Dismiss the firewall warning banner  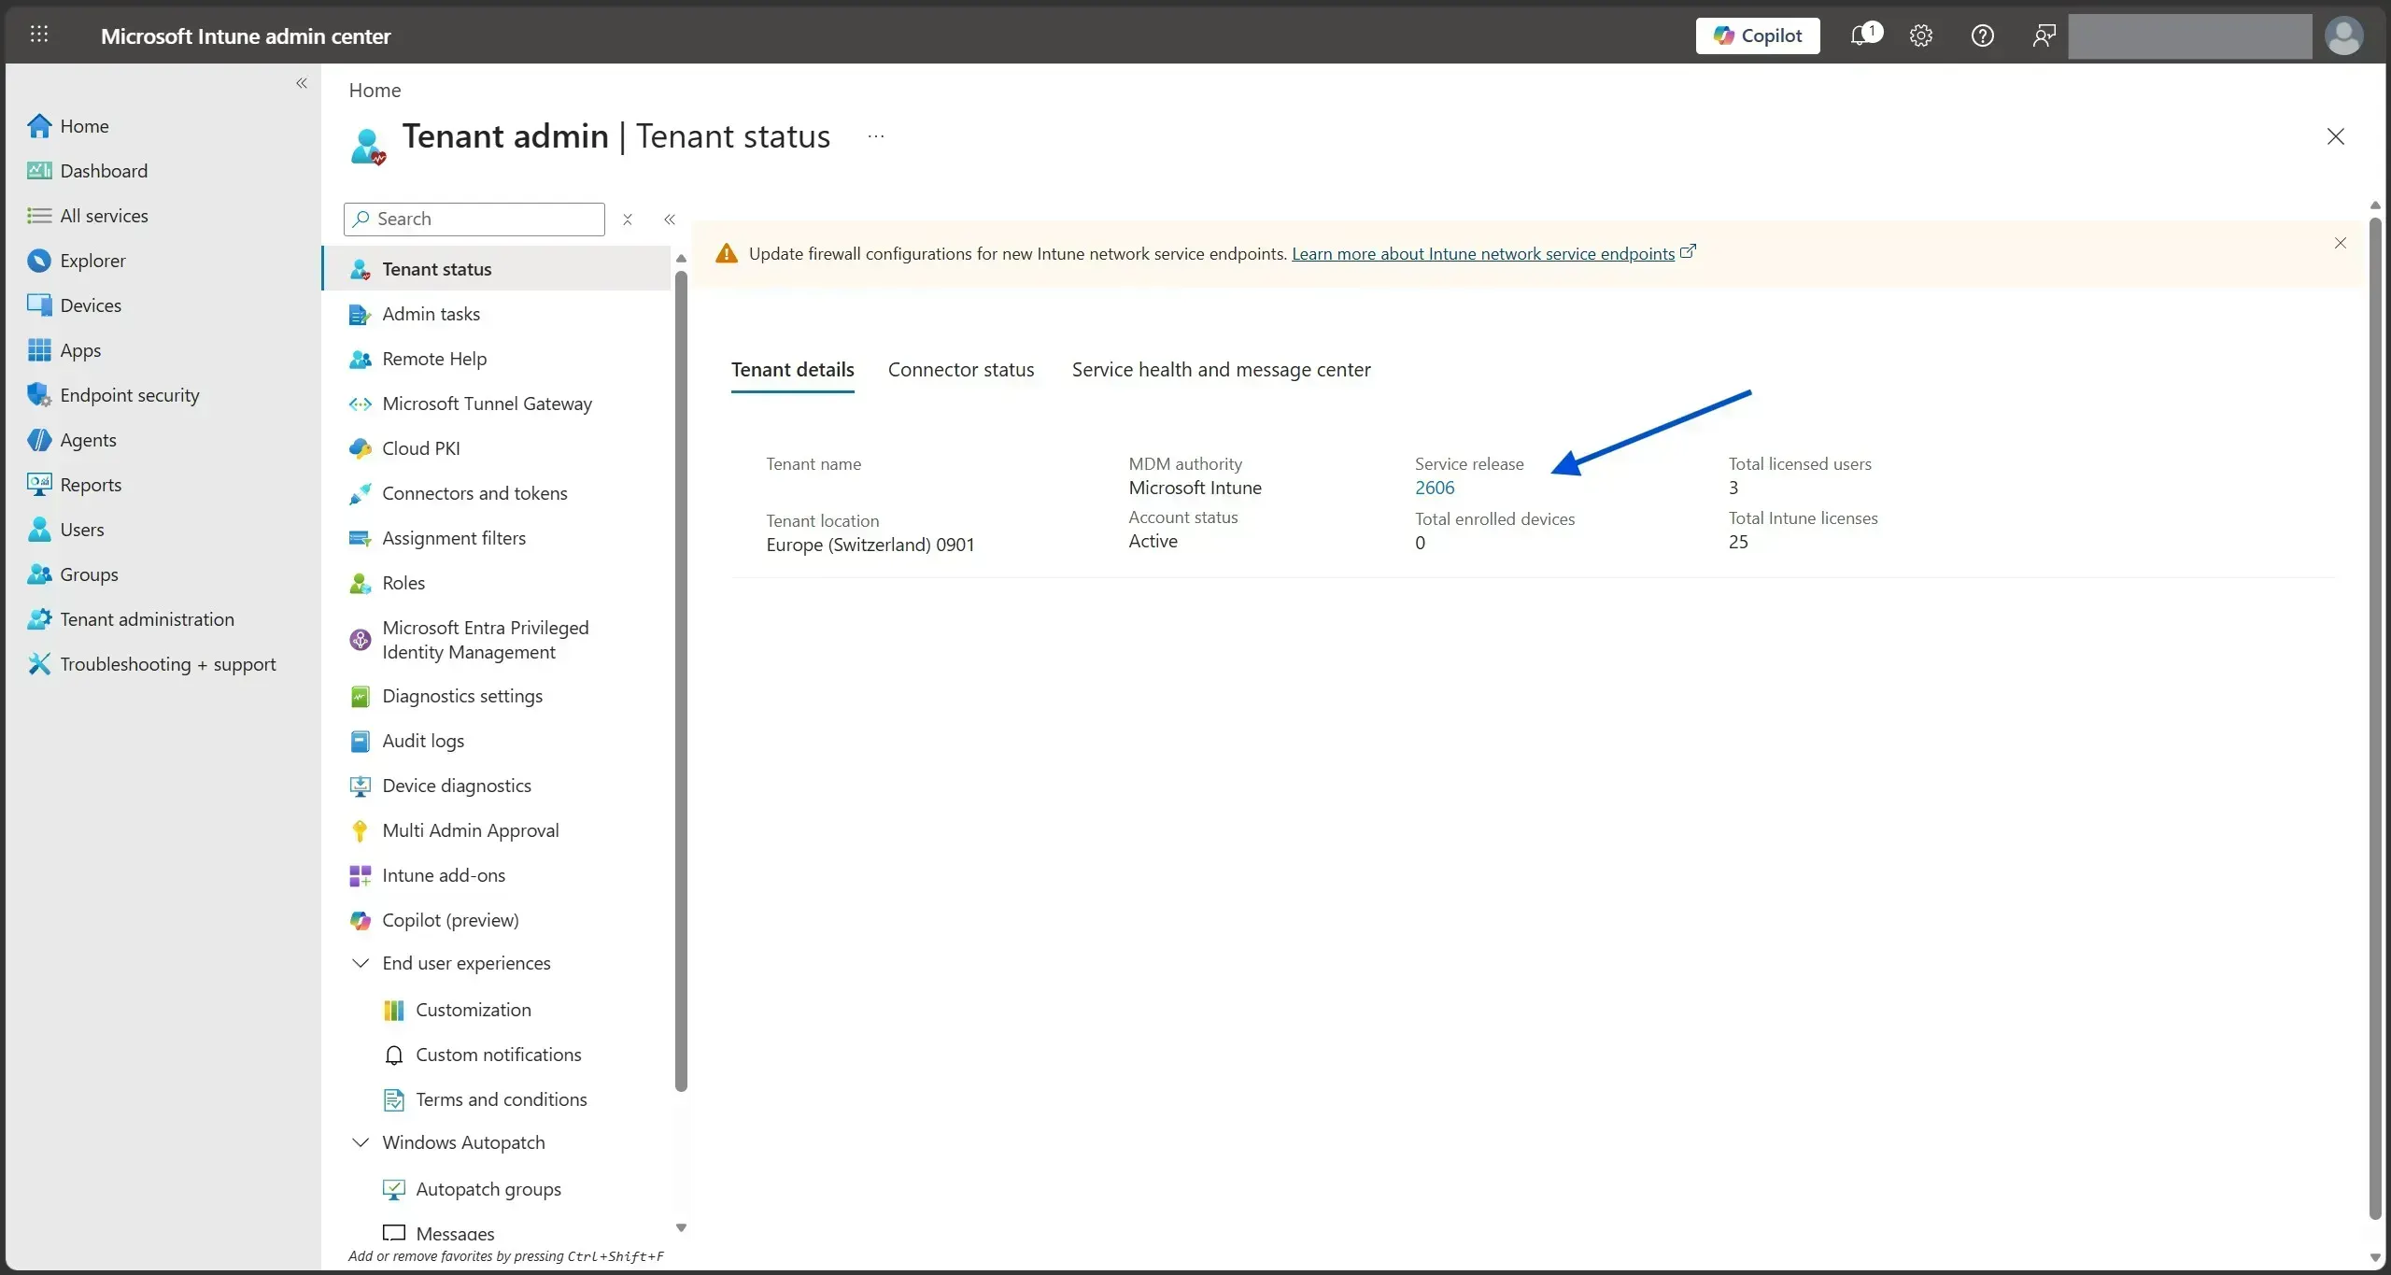[2340, 243]
